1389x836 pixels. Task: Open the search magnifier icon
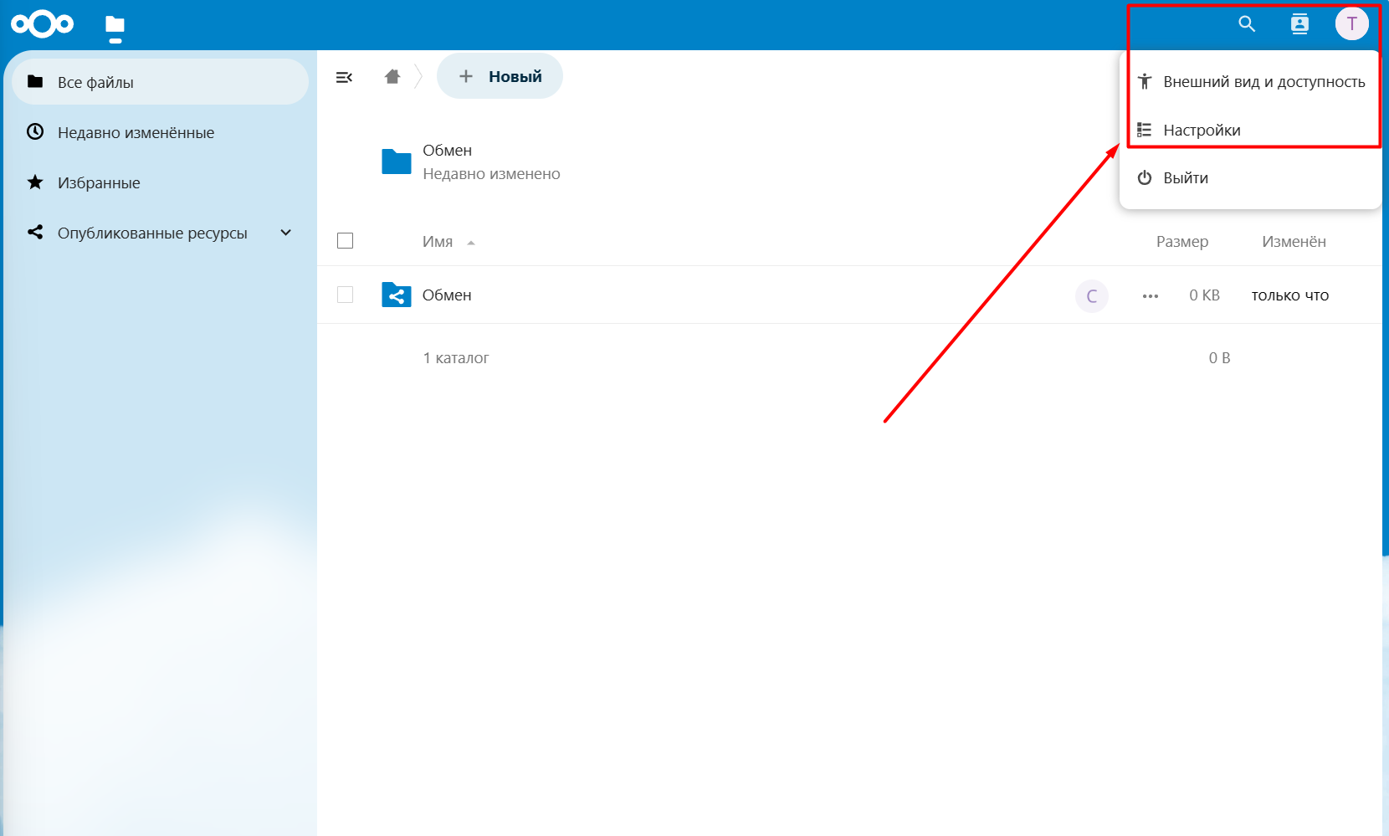[x=1247, y=24]
